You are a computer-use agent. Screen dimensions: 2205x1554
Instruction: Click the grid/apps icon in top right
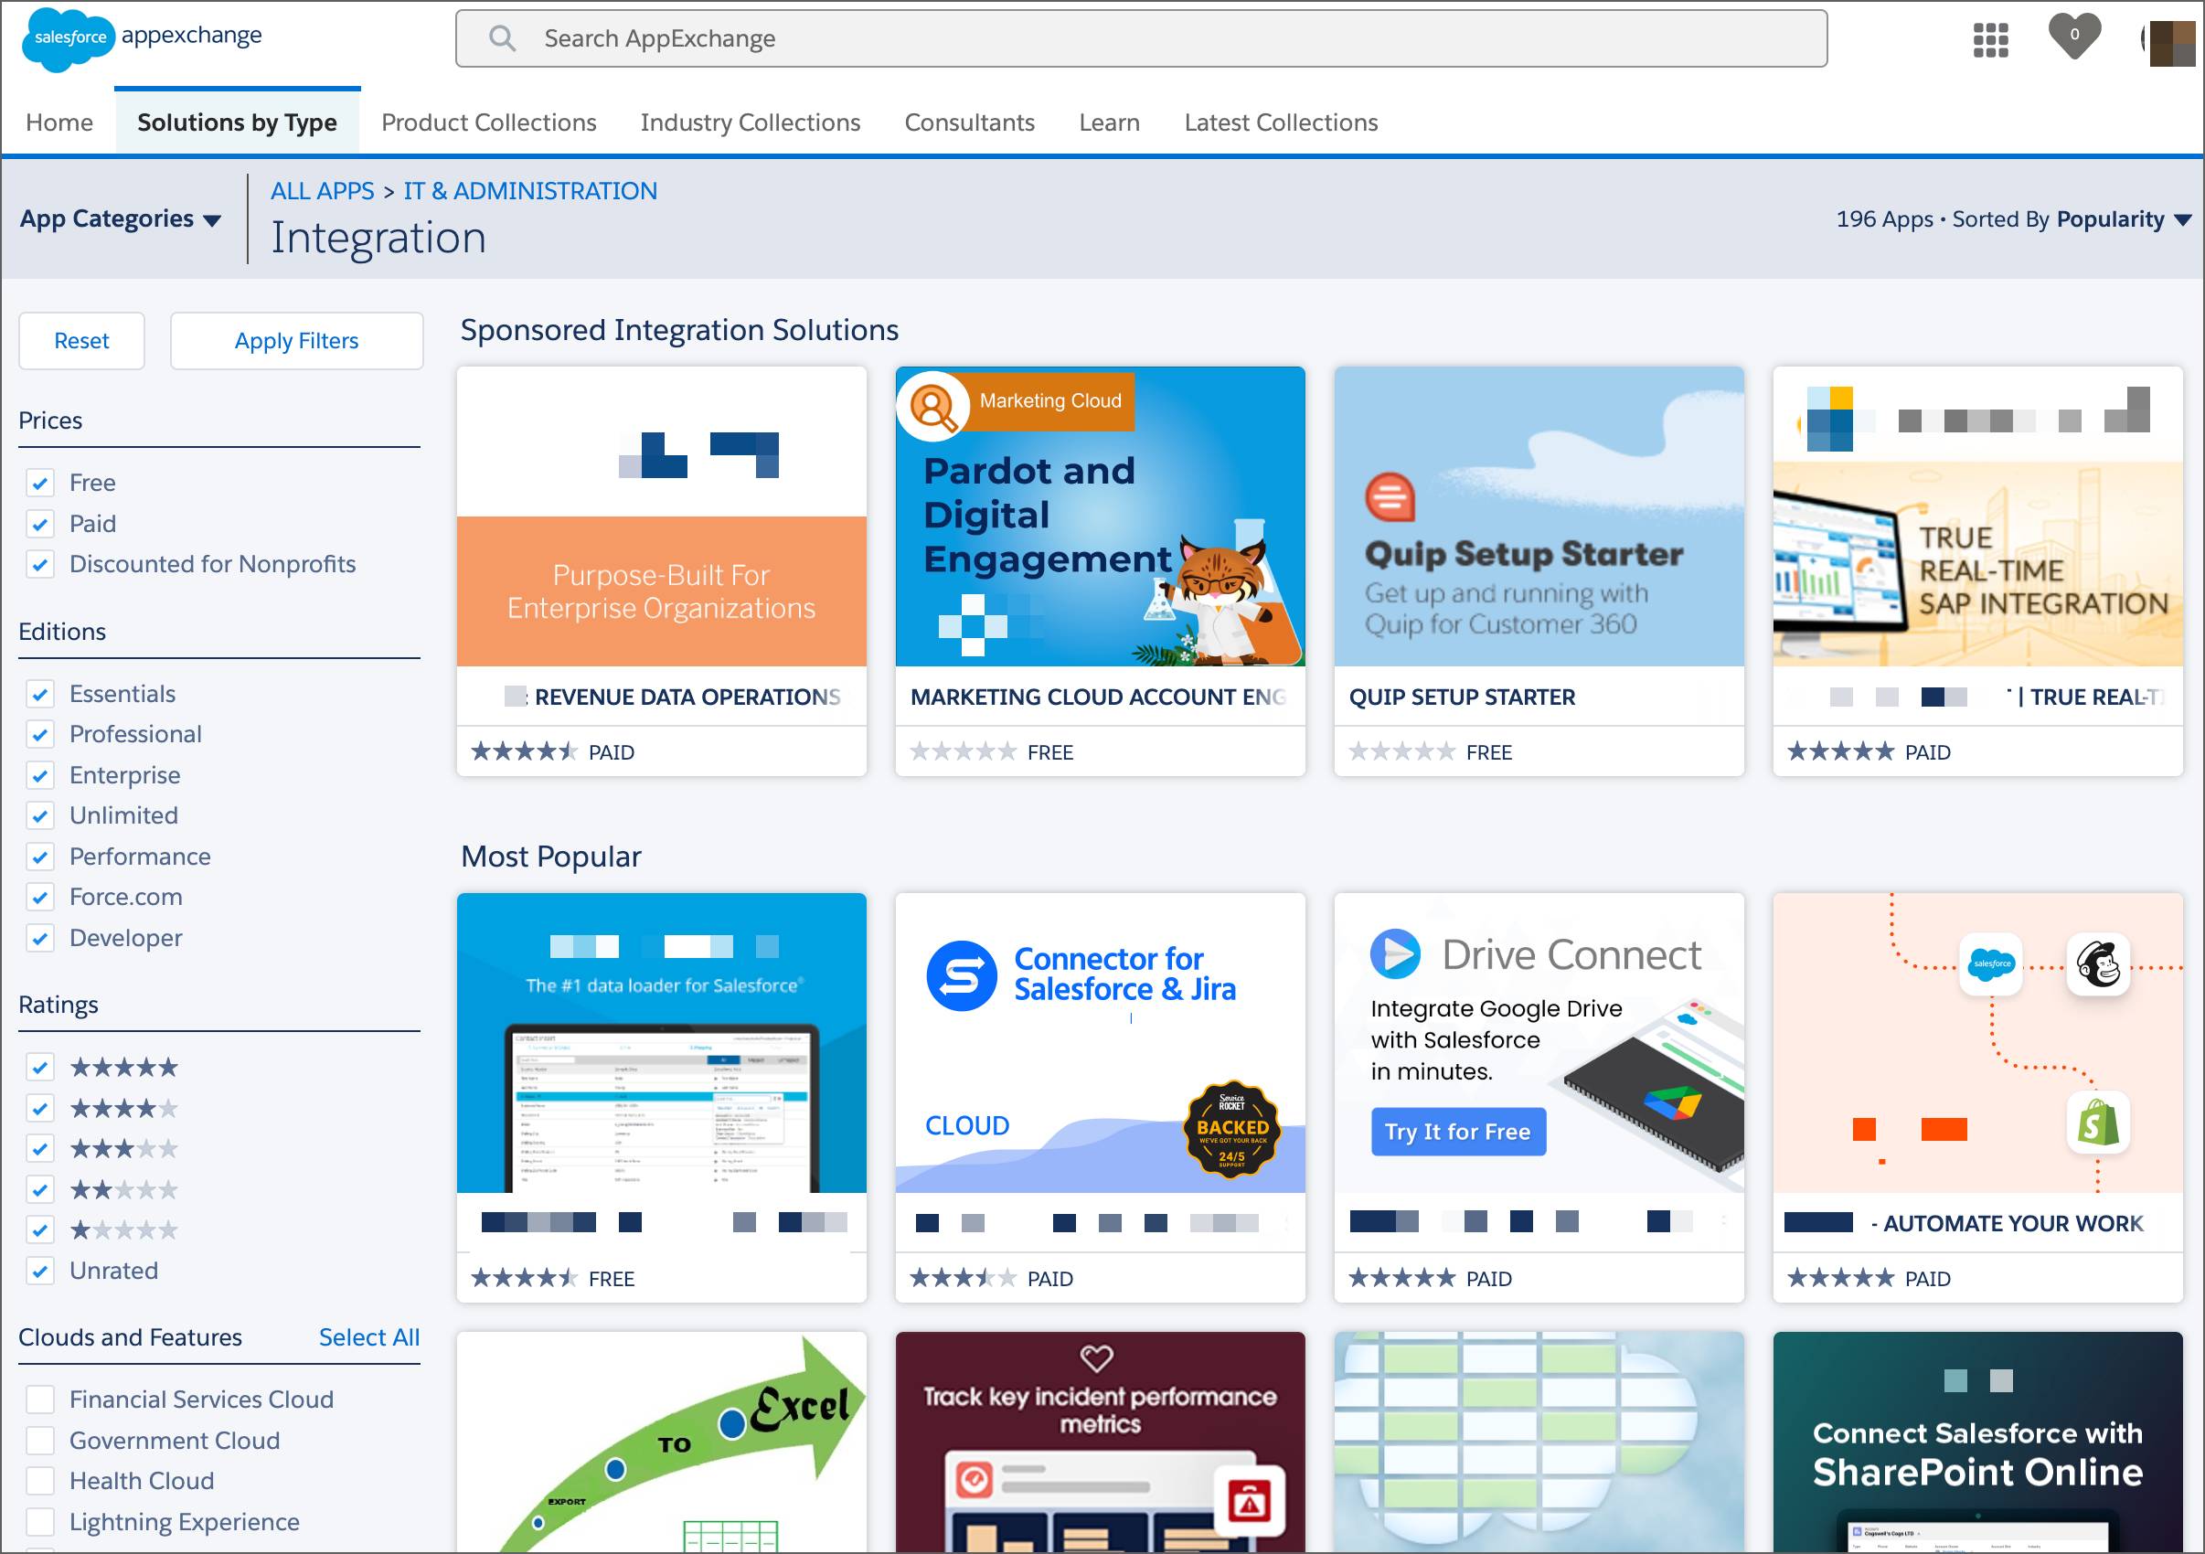click(x=1991, y=37)
